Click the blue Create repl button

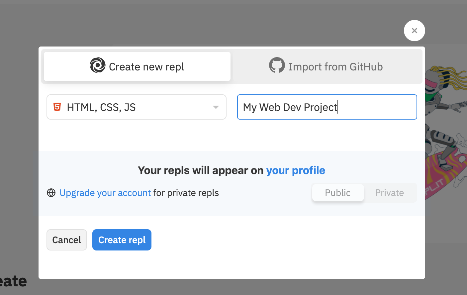pos(122,240)
